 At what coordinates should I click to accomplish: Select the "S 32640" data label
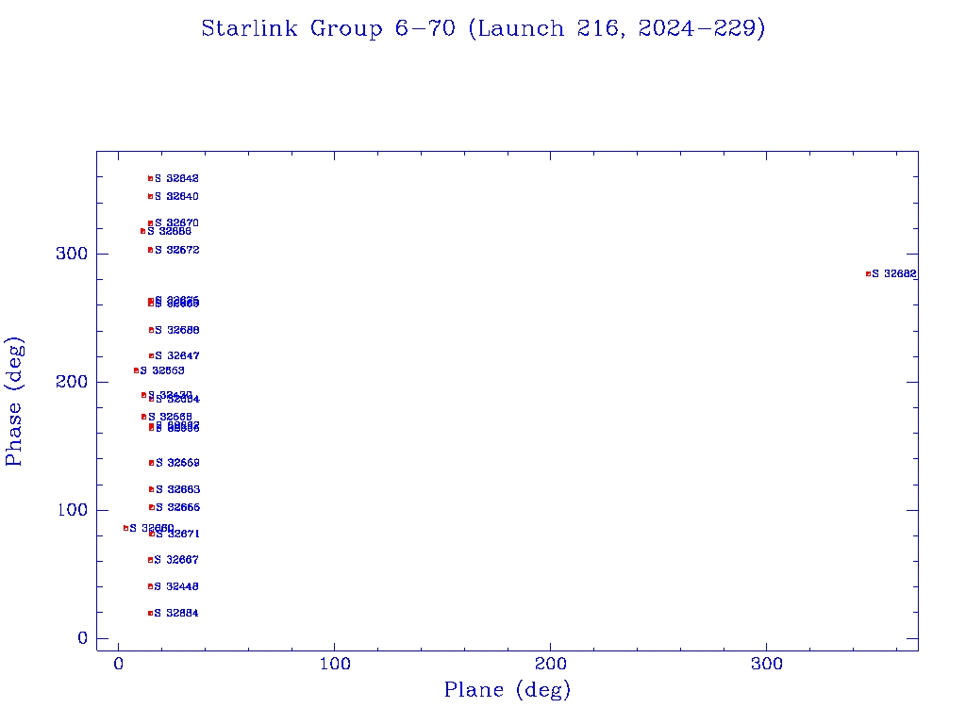click(x=176, y=196)
